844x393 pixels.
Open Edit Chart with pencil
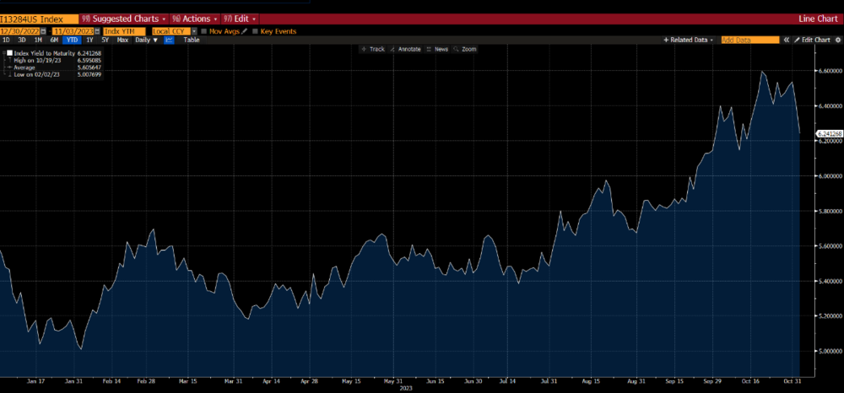point(813,40)
